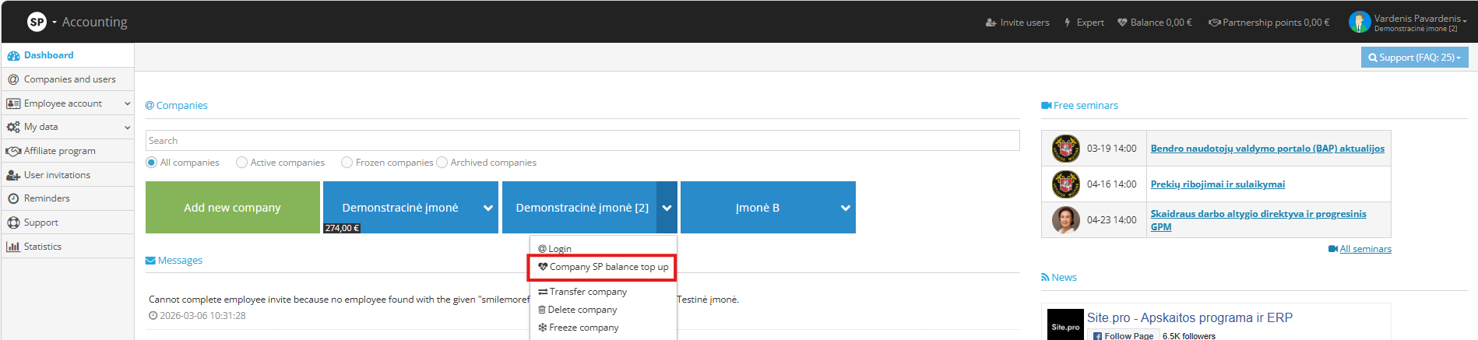Select the Active companies radio button

pos(242,163)
